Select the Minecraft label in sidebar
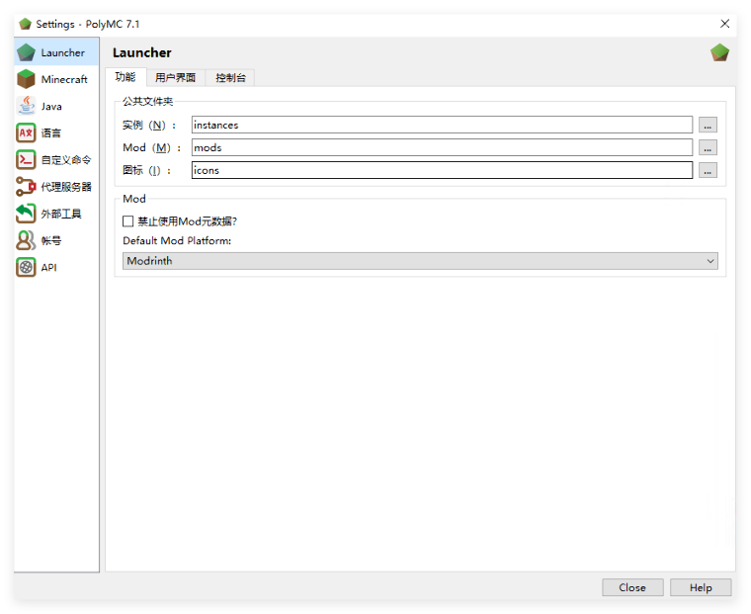Viewport: 751px width, 614px height. [x=64, y=79]
